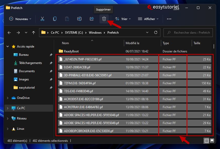Click the pin icon next to Documents
Image resolution: width=220 pixels, height=149 pixels.
[x=51, y=71]
